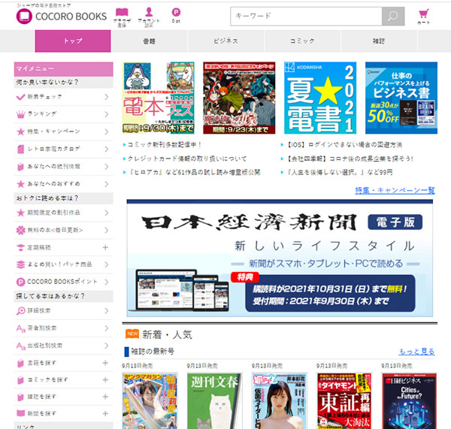Open the chevron beside 出版社別検索

[x=107, y=346]
